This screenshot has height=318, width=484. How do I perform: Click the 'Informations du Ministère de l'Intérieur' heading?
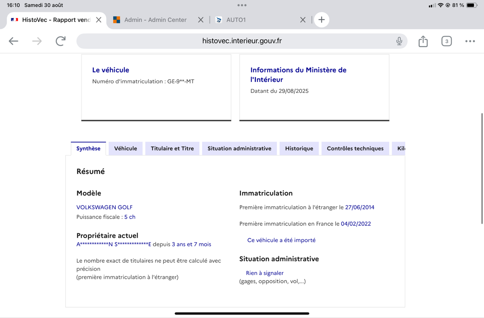tap(298, 75)
